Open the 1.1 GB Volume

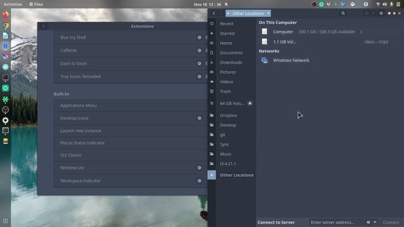[x=330, y=42]
